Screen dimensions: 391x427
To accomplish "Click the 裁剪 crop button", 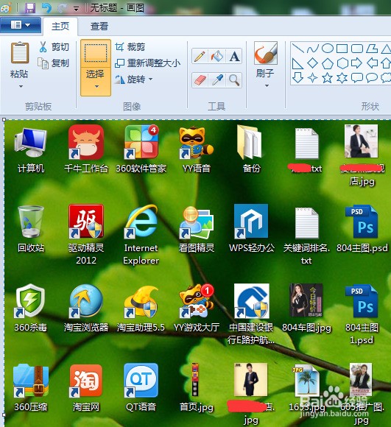I will (130, 47).
